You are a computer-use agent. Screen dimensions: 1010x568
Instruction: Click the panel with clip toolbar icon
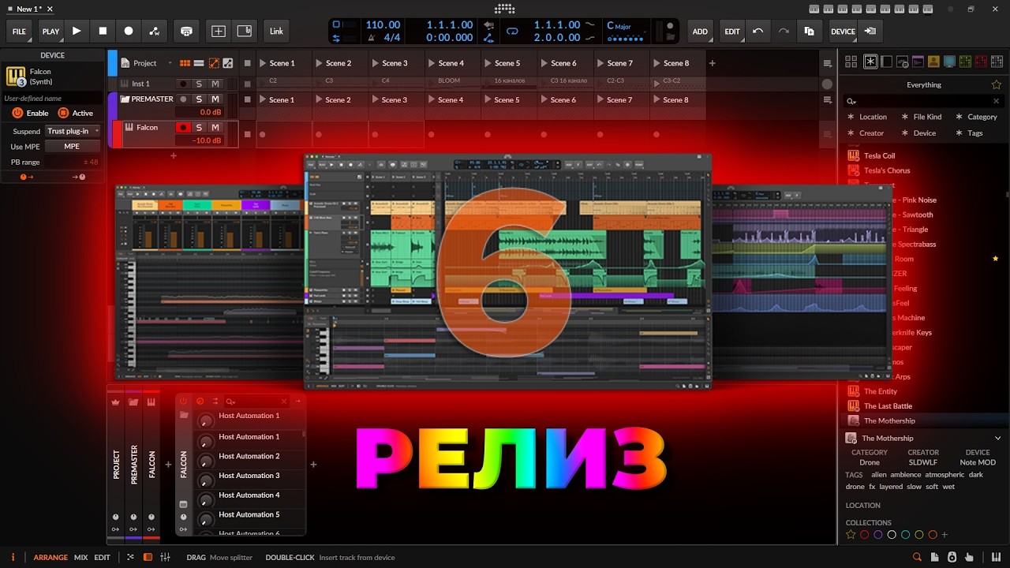(245, 32)
